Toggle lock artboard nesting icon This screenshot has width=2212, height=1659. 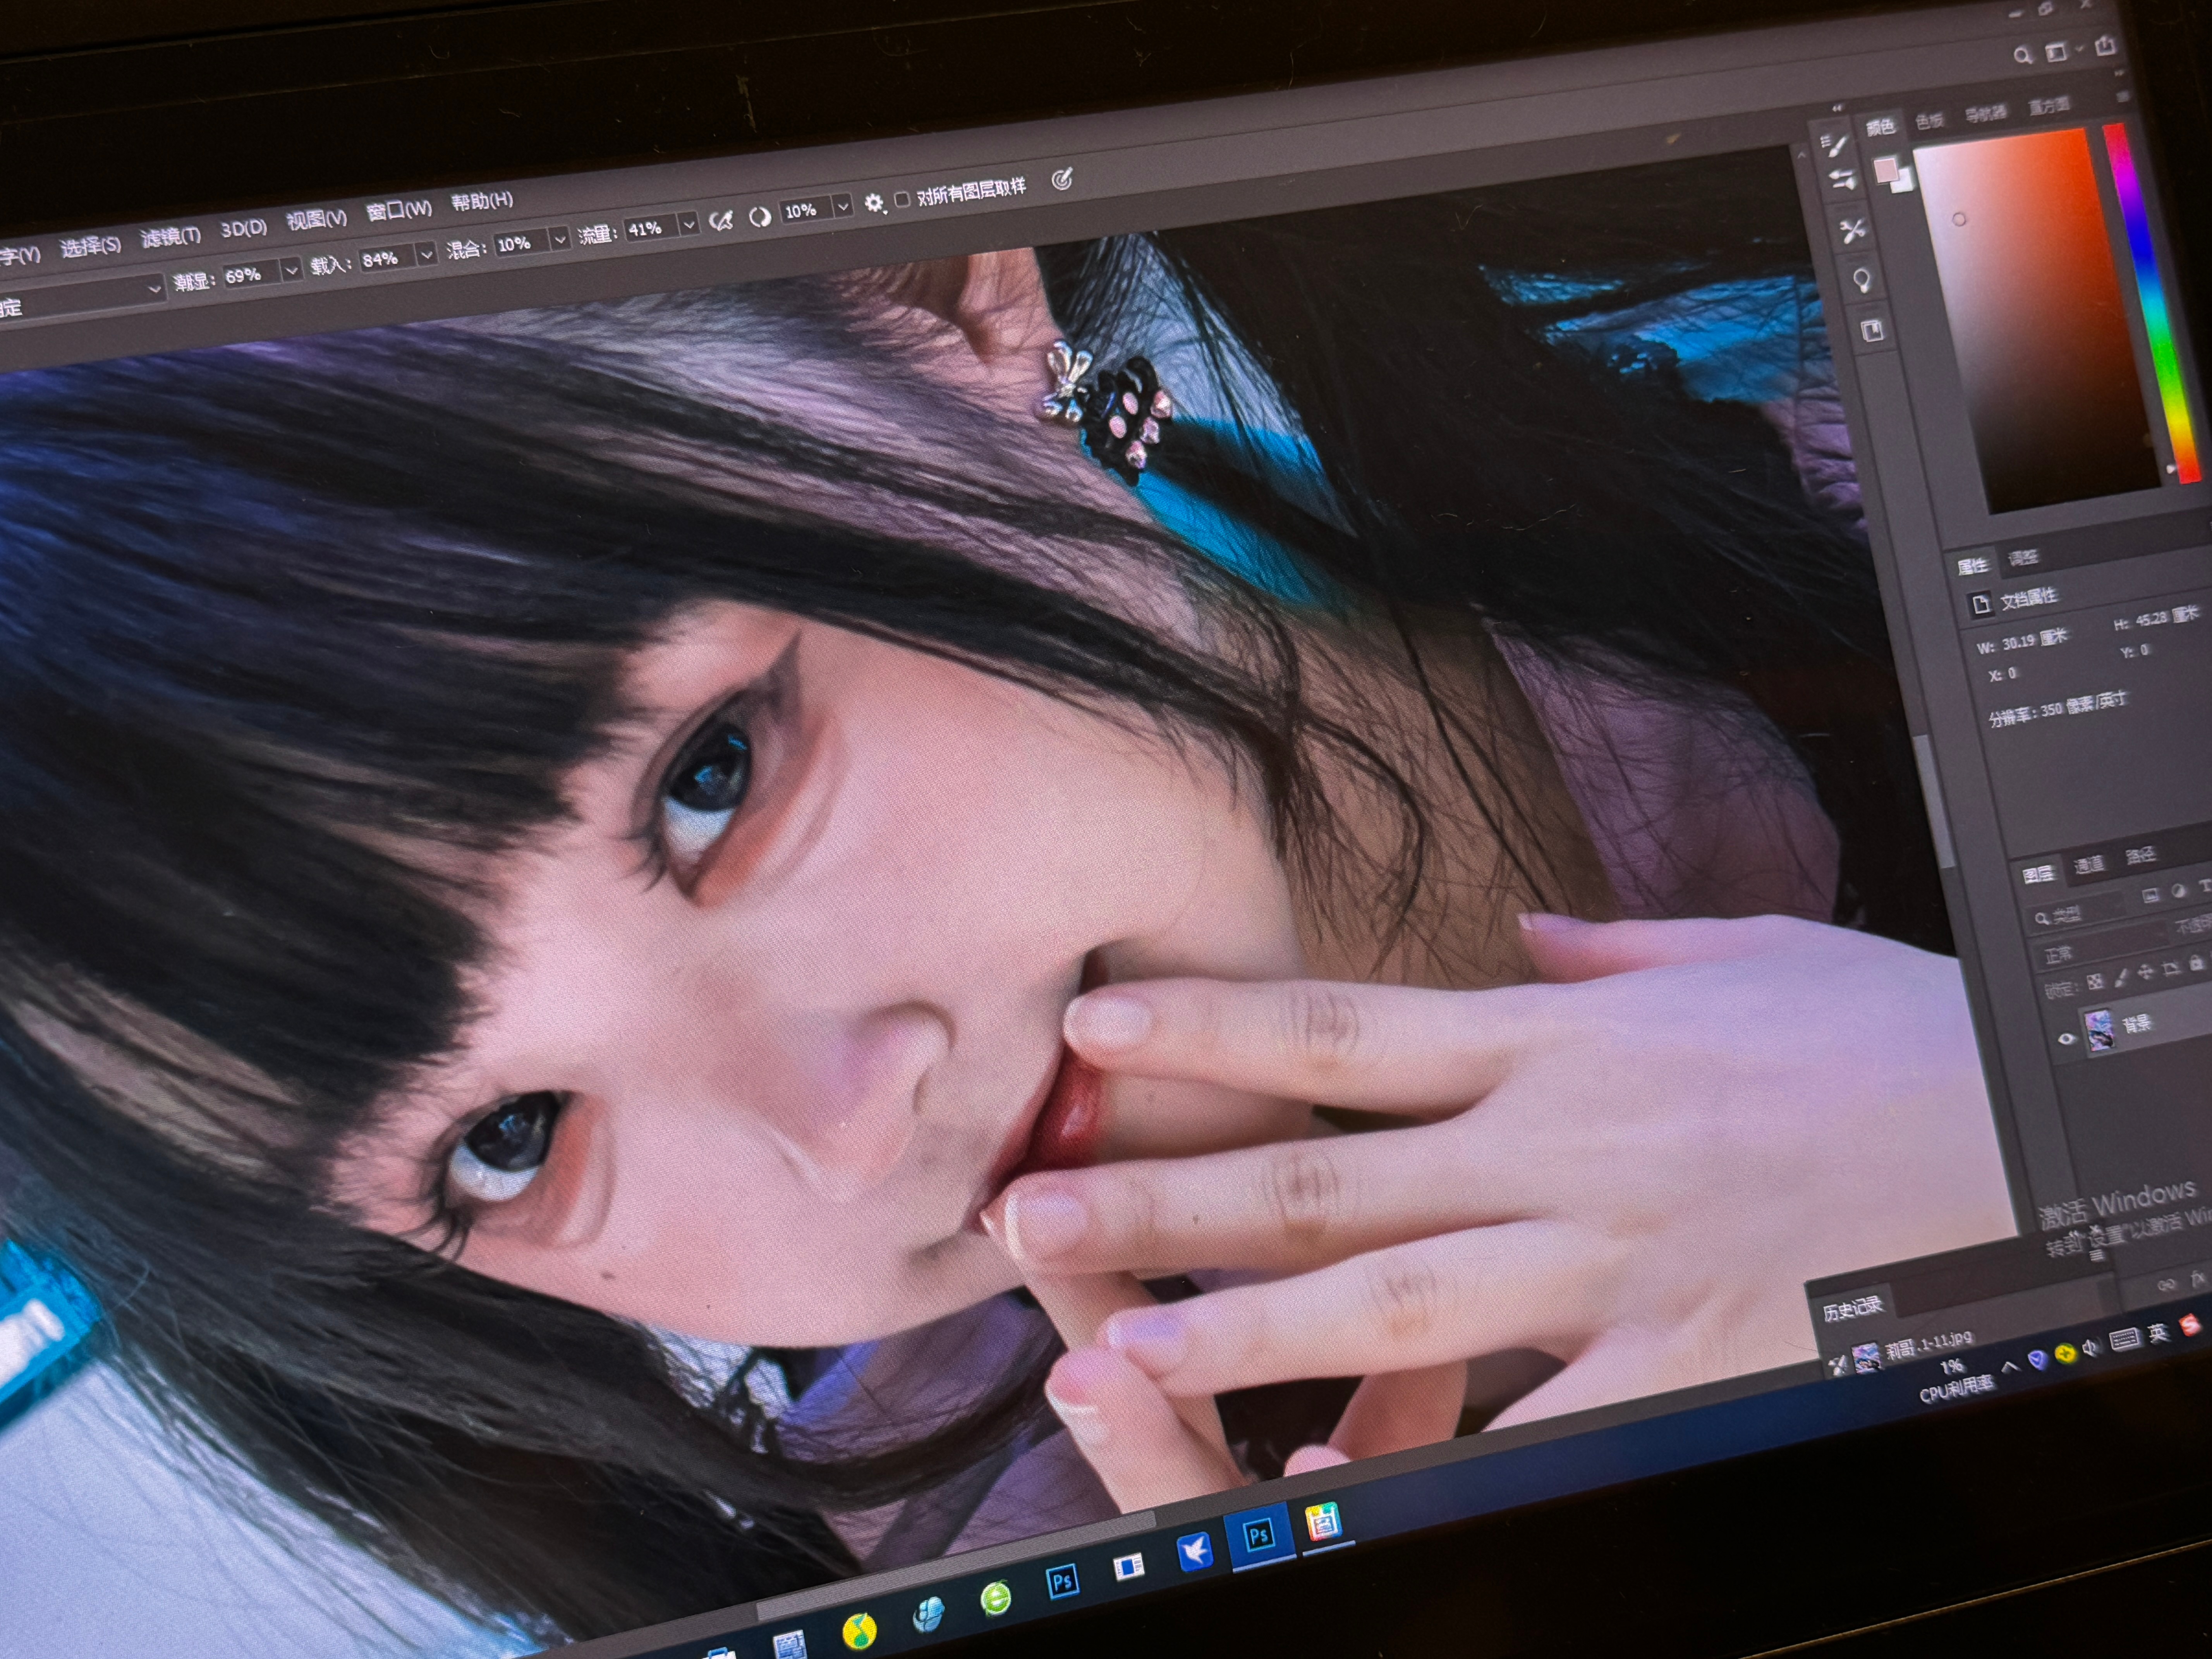pyautogui.click(x=2170, y=968)
